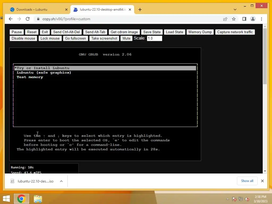Screen dimensions: 272x204
Task: Click the forward navigation arrow
Action: [19, 19]
